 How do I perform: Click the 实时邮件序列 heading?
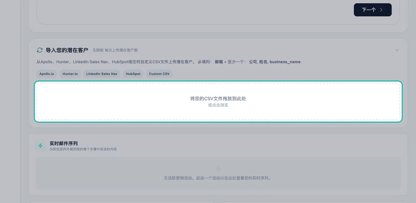click(64, 143)
